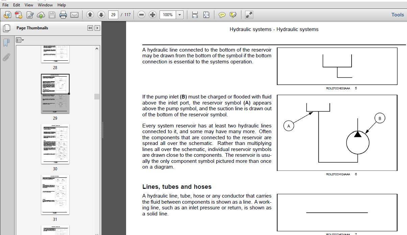Click the paragraph starting "Every system reservoir"
This screenshot has width=407, height=235.
207,146
